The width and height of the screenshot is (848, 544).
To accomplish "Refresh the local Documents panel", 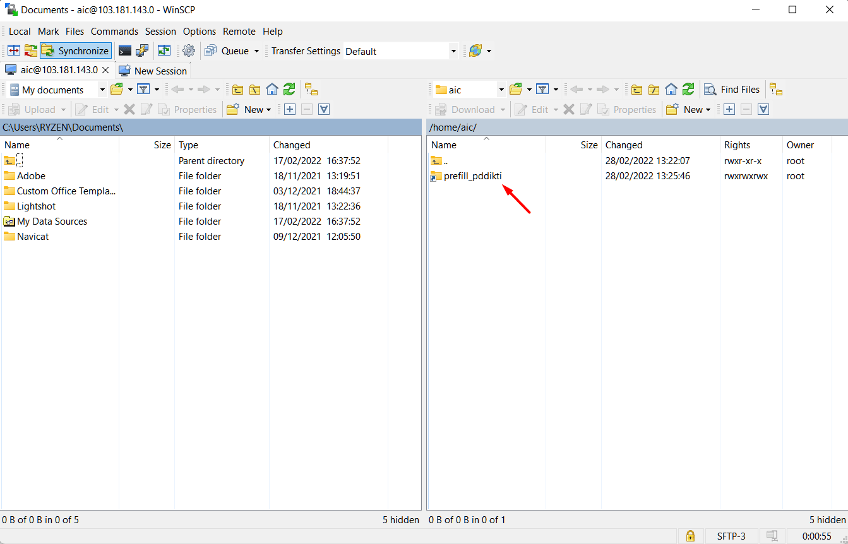I will point(289,90).
